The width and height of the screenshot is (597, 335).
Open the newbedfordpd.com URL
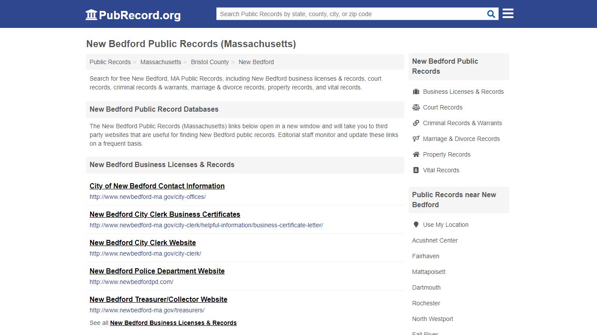coord(132,282)
